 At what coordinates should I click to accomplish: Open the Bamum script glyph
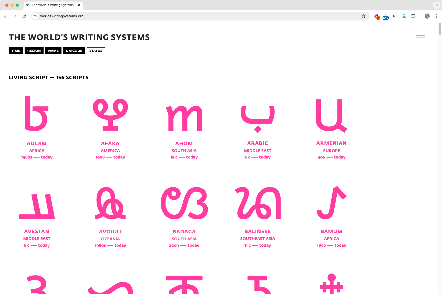pos(331,203)
